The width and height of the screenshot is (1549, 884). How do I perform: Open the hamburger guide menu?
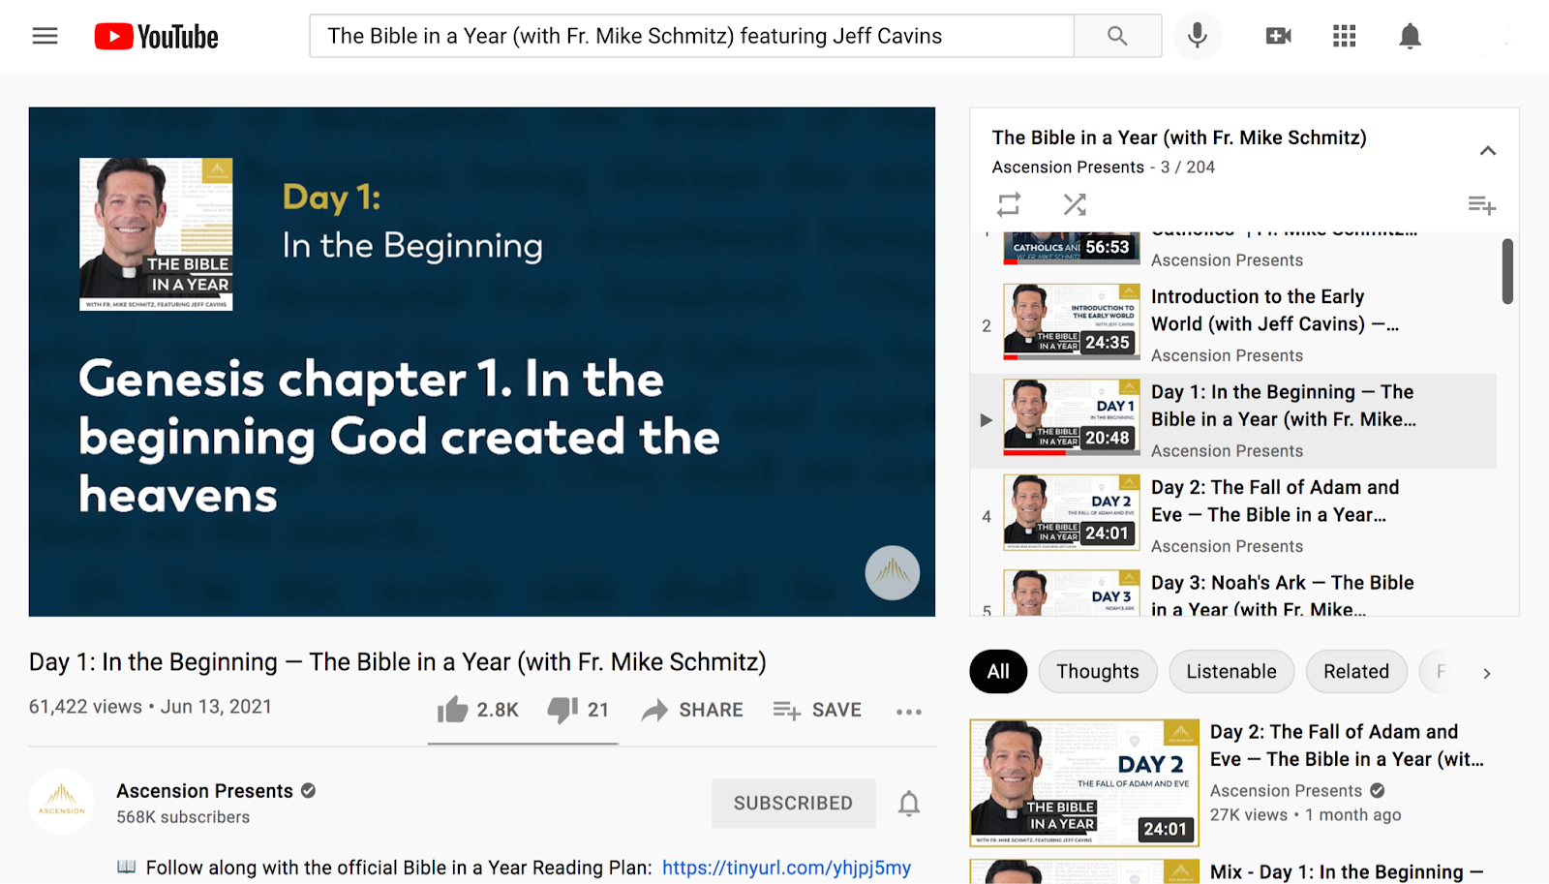tap(45, 36)
